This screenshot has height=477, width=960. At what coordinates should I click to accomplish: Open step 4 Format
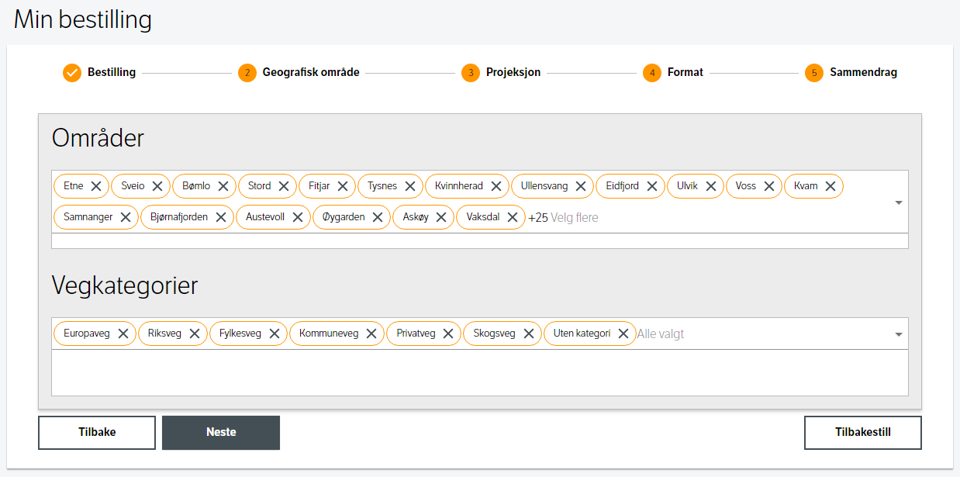pos(673,72)
